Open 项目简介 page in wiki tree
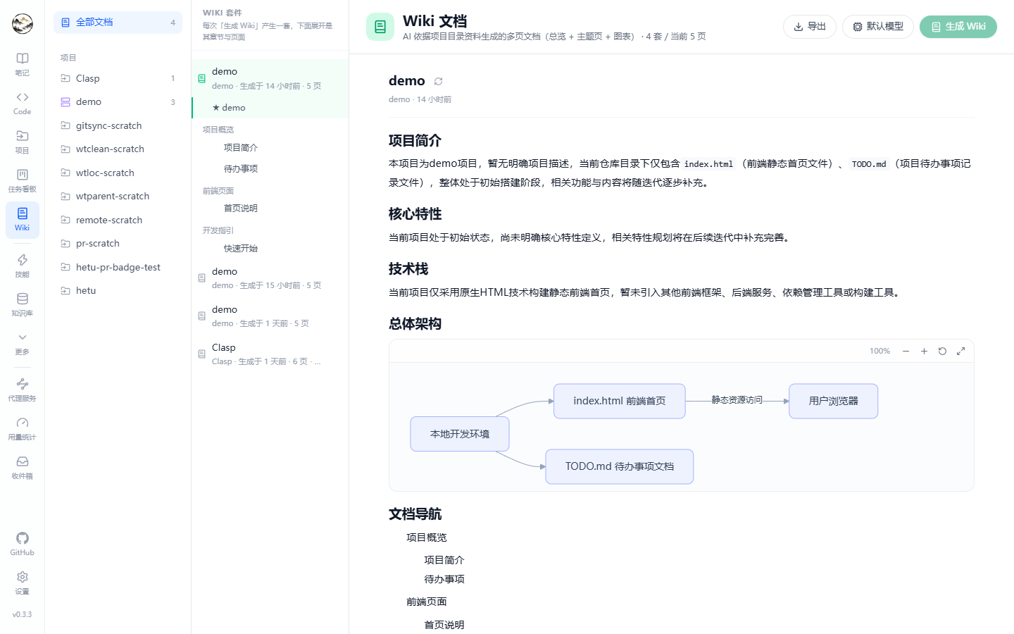 241,148
